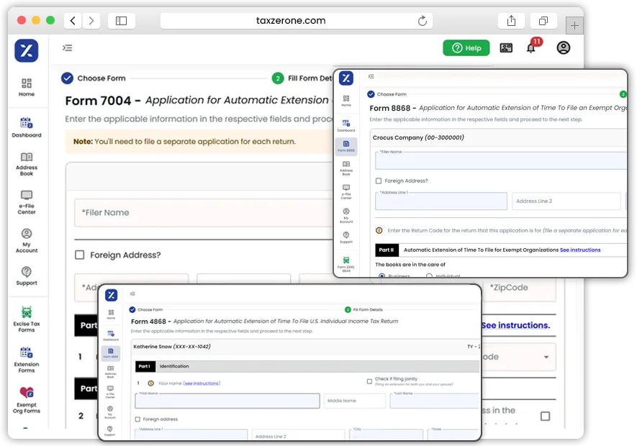This screenshot has height=446, width=637.
Task: Select the Business radio button
Action: click(381, 276)
